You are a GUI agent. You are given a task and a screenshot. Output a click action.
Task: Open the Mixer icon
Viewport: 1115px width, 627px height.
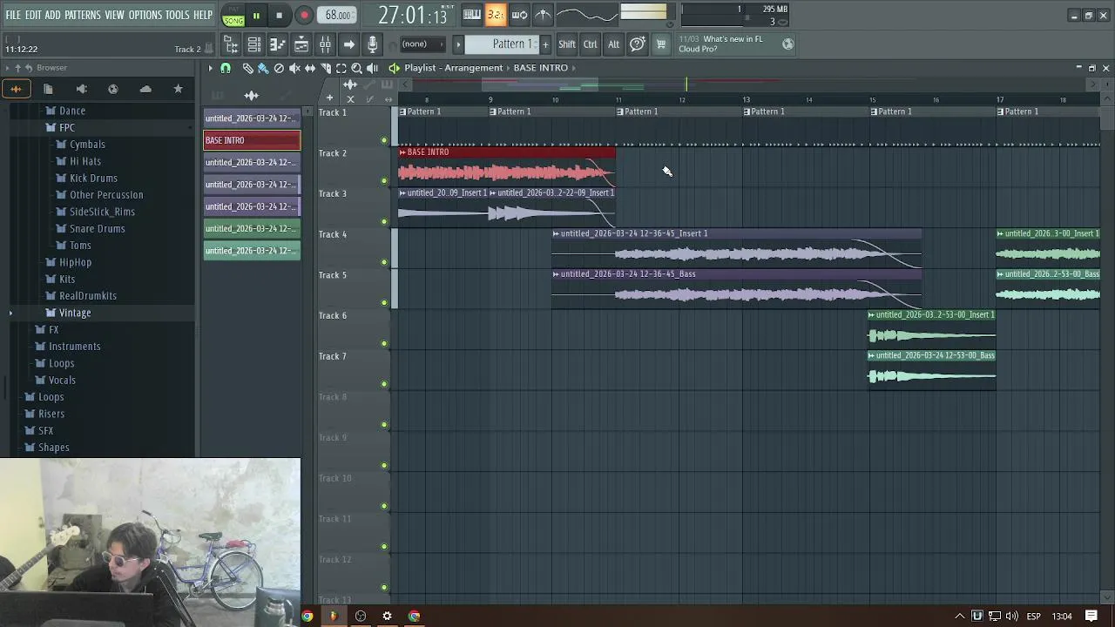pyautogui.click(x=325, y=44)
